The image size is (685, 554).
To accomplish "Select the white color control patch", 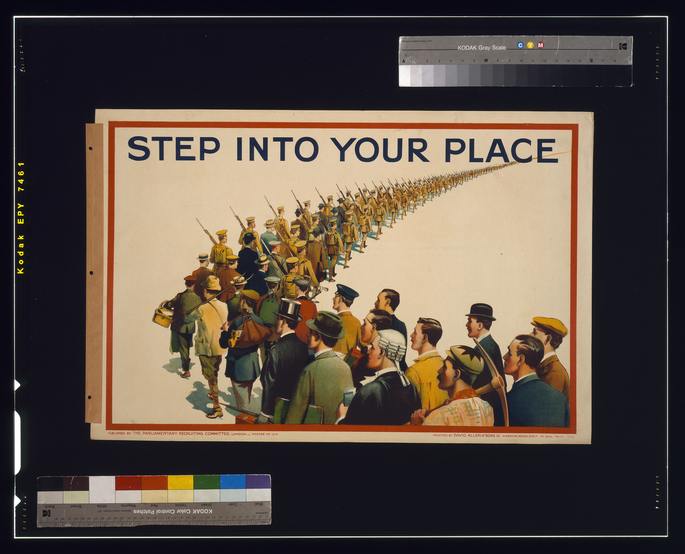I will 102,489.
